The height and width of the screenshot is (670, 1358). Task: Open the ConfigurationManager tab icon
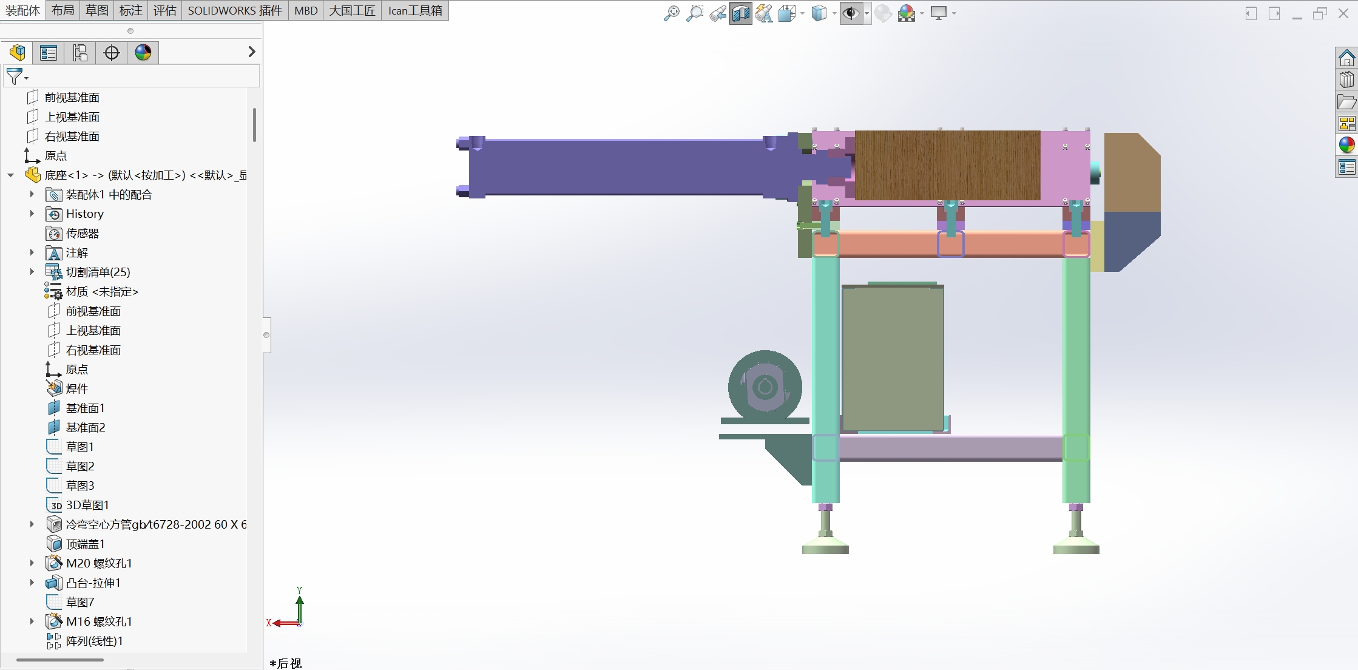pos(80,53)
